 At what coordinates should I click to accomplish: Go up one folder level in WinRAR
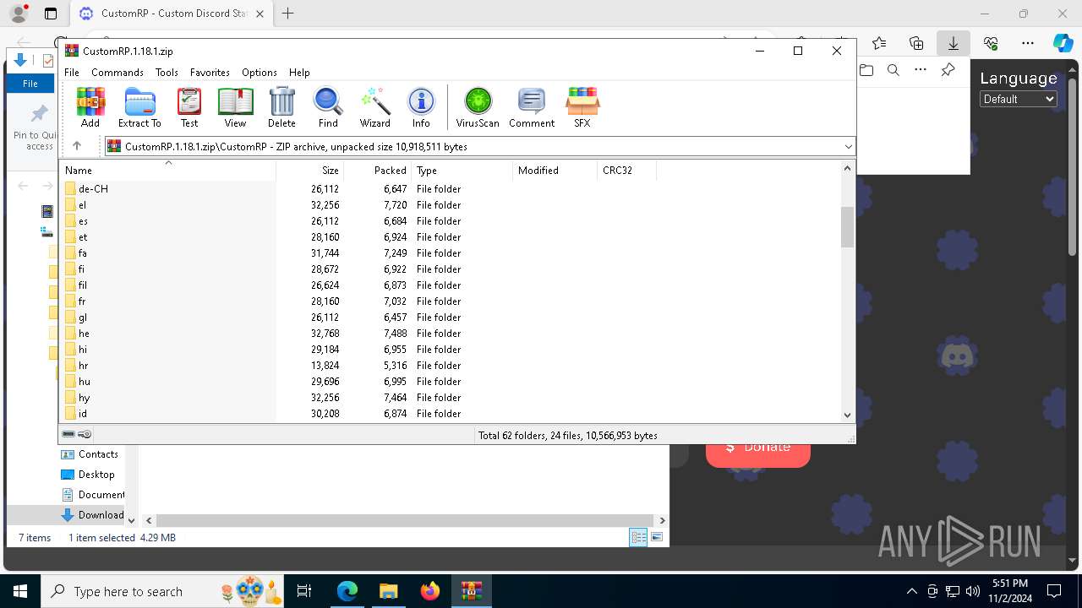[77, 146]
